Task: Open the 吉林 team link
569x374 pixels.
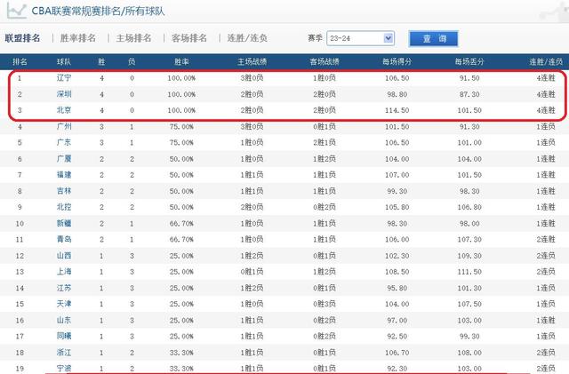Action: 64,191
